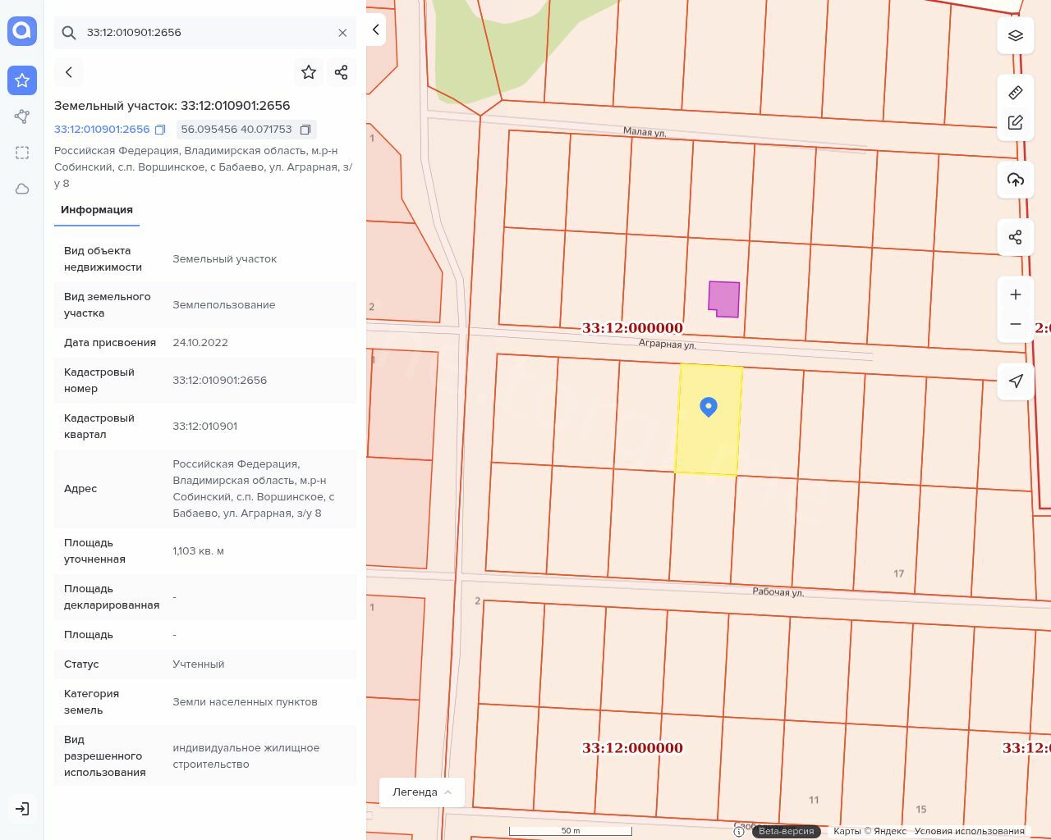This screenshot has width=1051, height=840.
Task: Add parcel to favorites with star
Action: 309,72
